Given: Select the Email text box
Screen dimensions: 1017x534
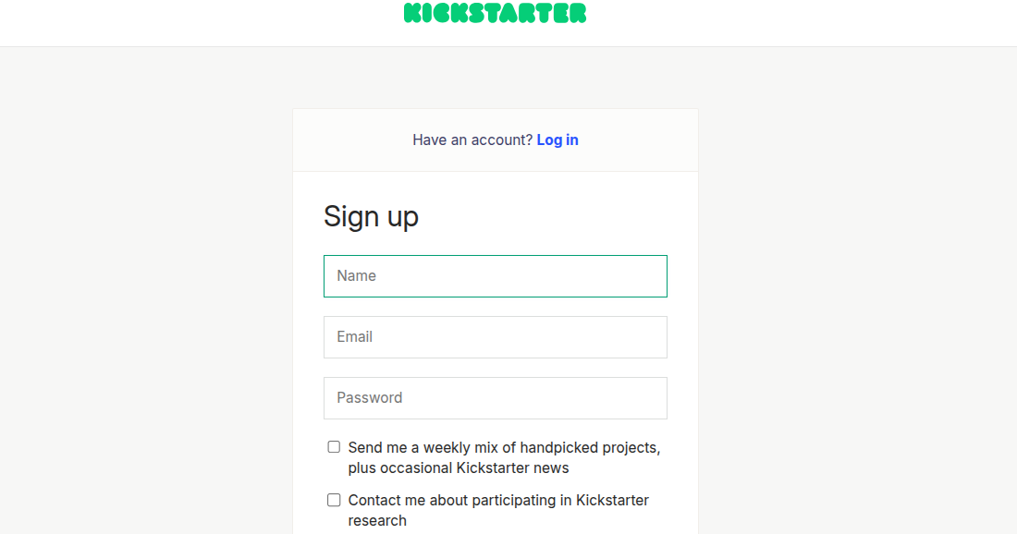Looking at the screenshot, I should click(496, 337).
